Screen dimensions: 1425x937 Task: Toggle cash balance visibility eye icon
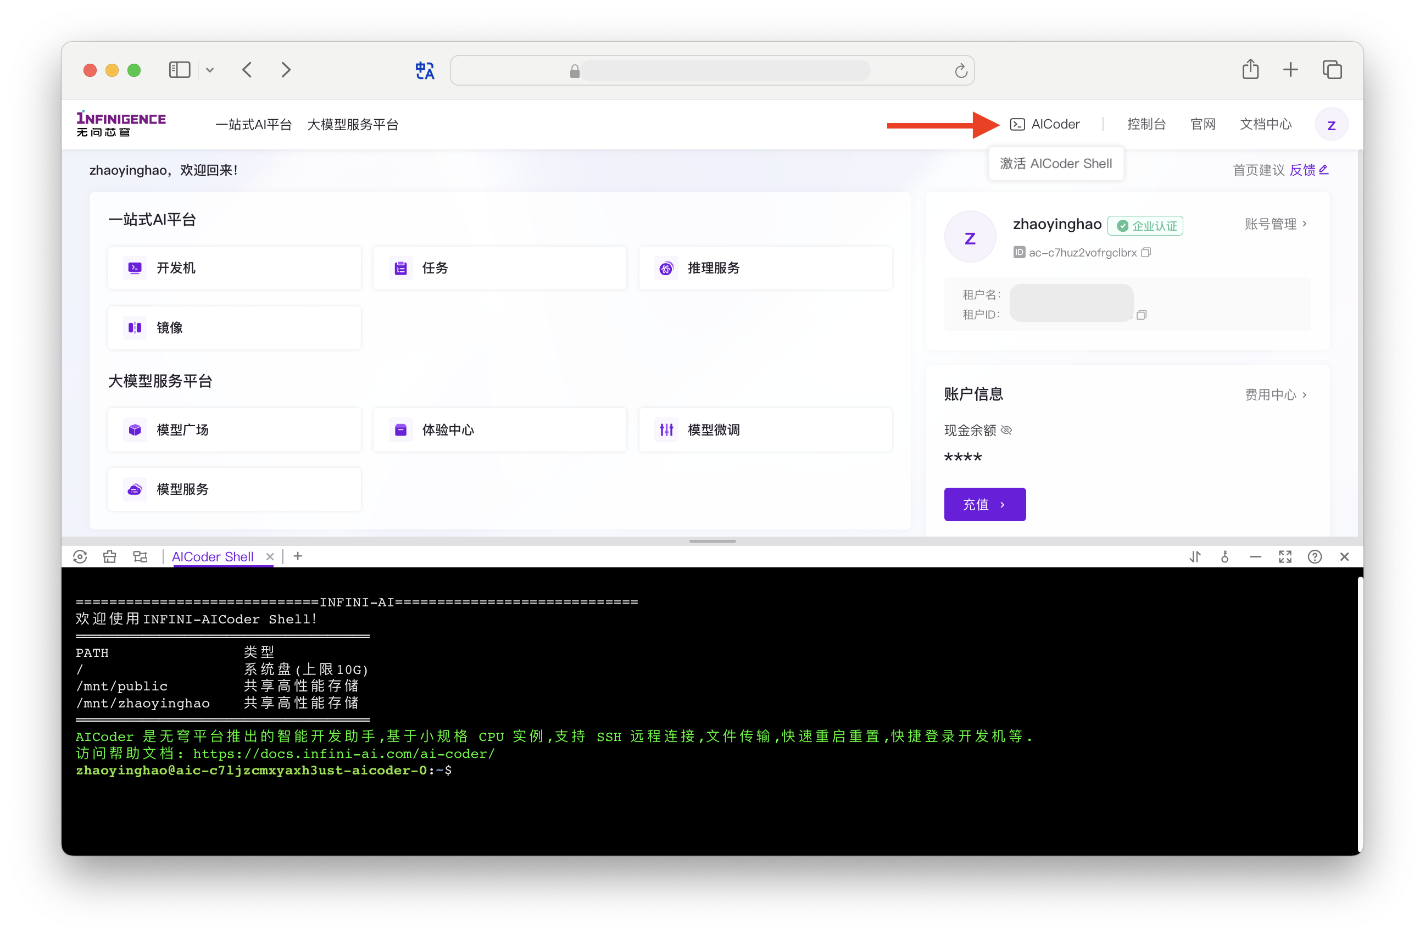click(1006, 430)
